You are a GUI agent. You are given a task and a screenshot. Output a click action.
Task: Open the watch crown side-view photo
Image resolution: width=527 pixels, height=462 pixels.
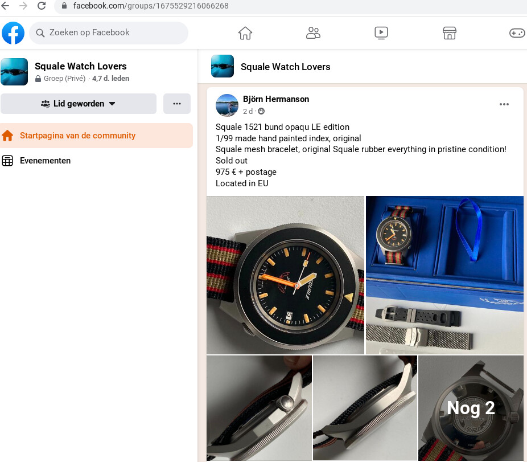(259, 408)
